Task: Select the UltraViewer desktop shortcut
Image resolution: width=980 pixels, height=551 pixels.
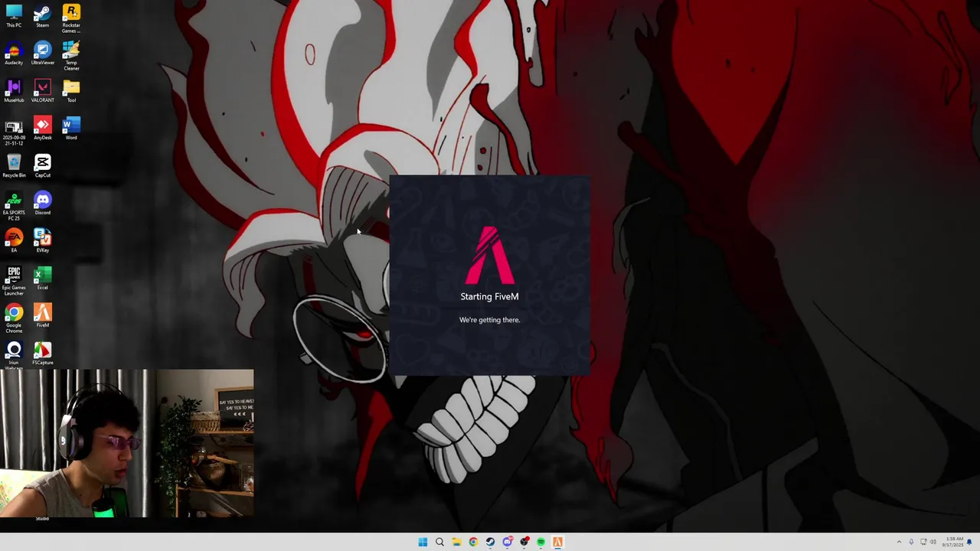Action: click(x=42, y=54)
